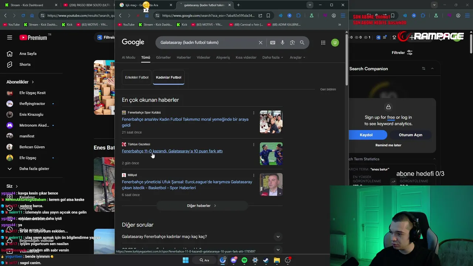Click the Kaydol sign-up button

point(366,135)
